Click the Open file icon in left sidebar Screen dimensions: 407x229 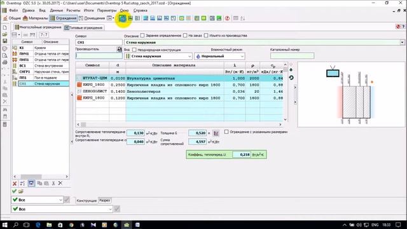[x=4, y=34]
